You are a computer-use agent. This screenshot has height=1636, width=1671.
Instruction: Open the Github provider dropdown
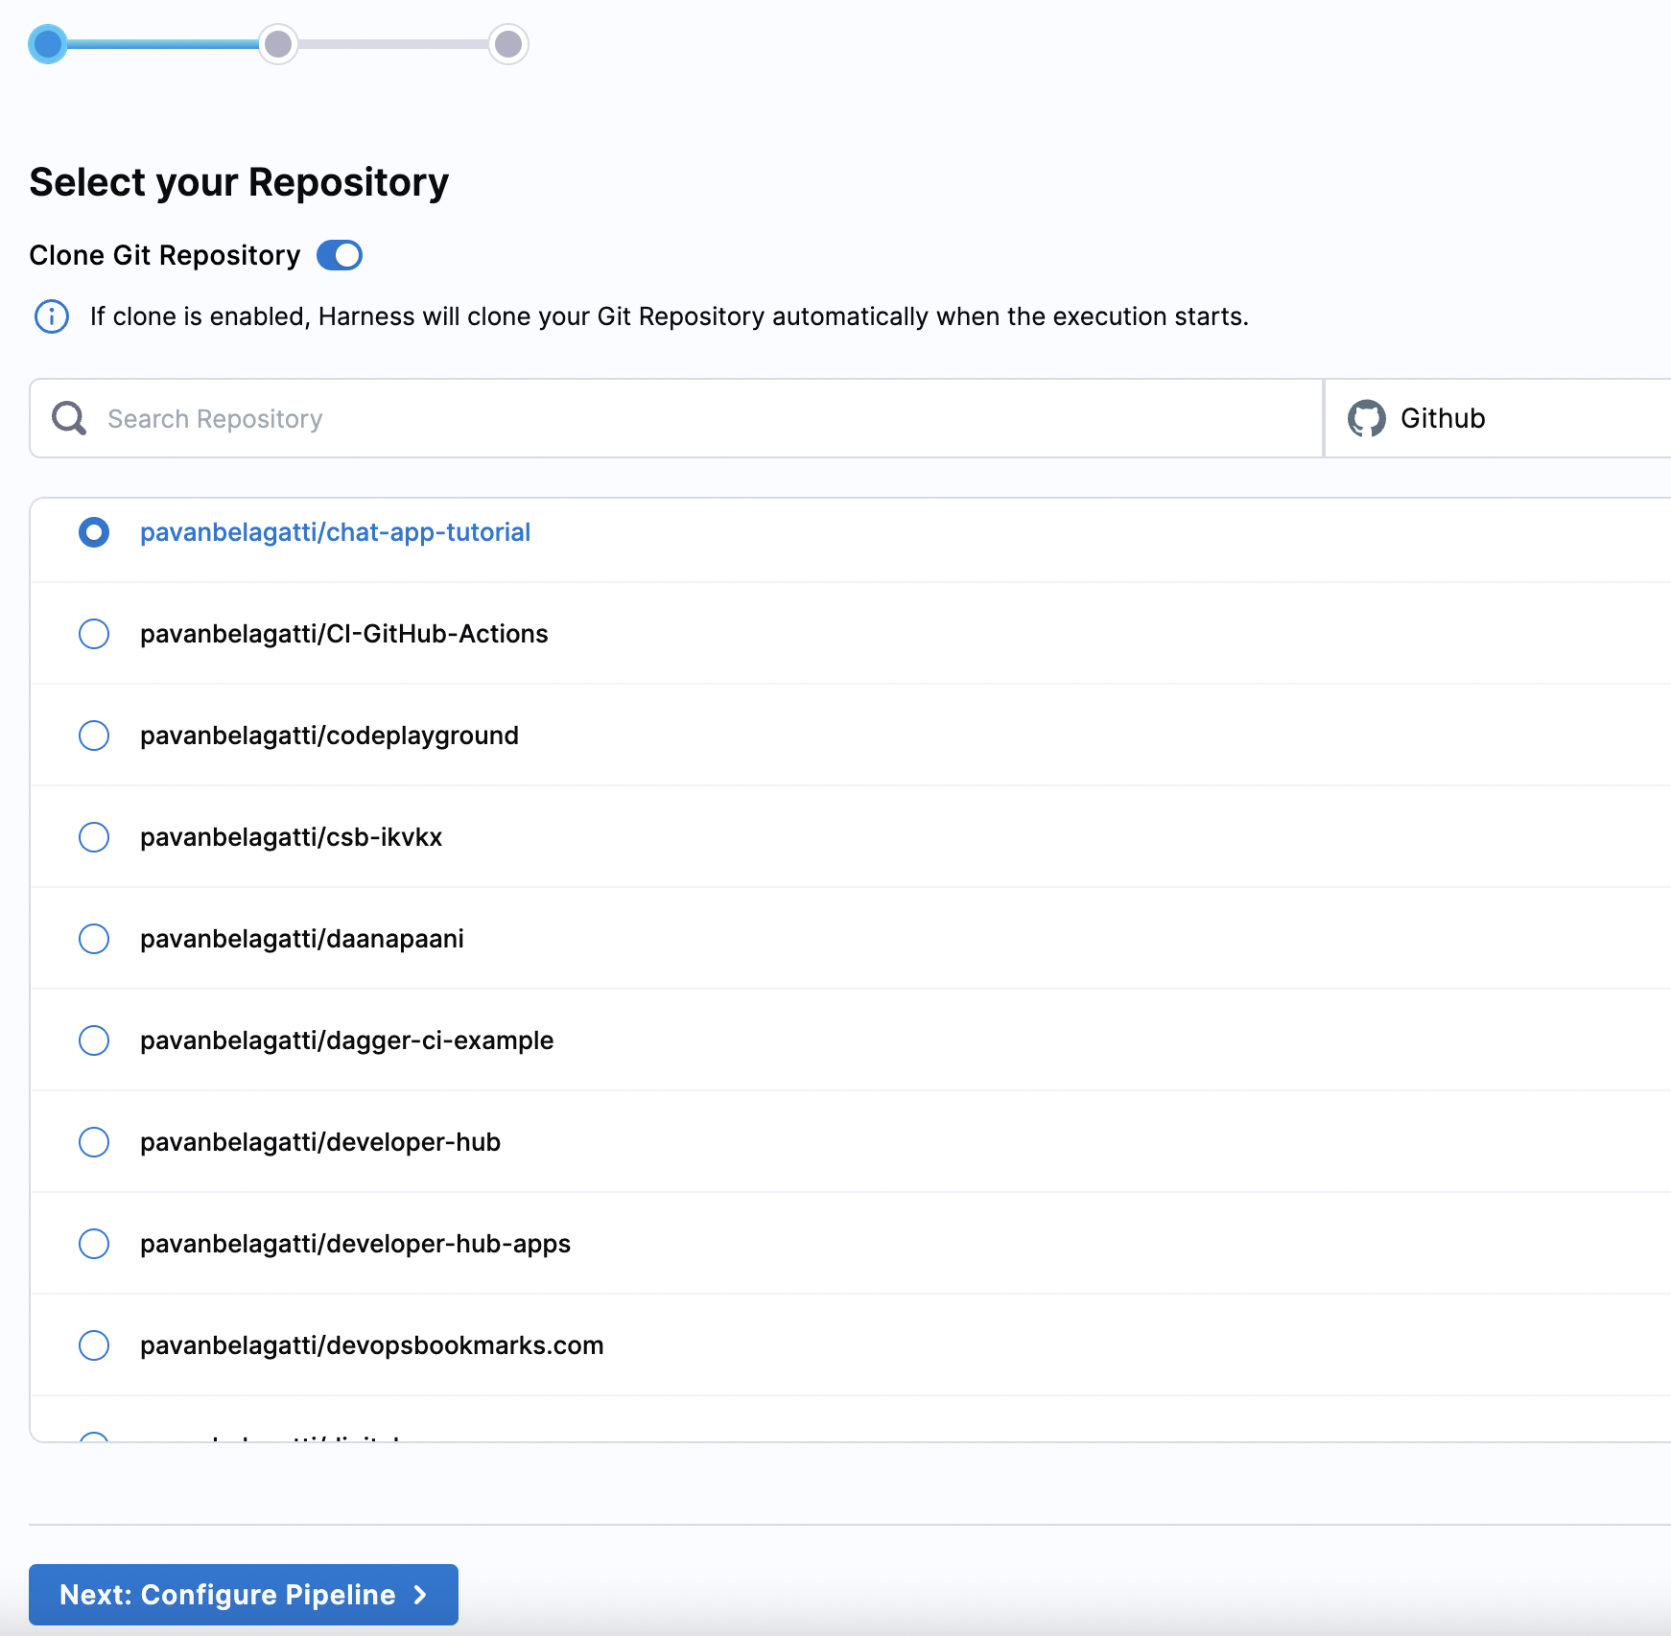pos(1497,418)
